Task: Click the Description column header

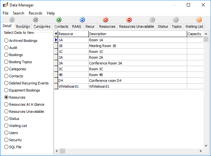Action: click(x=138, y=34)
